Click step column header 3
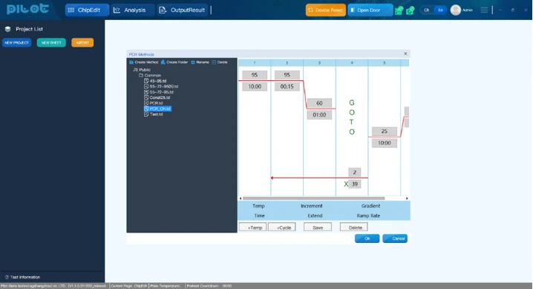This screenshot has height=289, width=533. [x=319, y=63]
